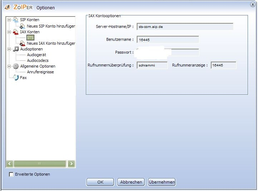Open Audiocodecs settings in the tree
Image resolution: width=258 pixels, height=191 pixels.
click(x=38, y=60)
